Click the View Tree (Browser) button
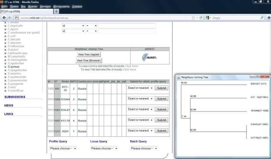 tap(88, 61)
